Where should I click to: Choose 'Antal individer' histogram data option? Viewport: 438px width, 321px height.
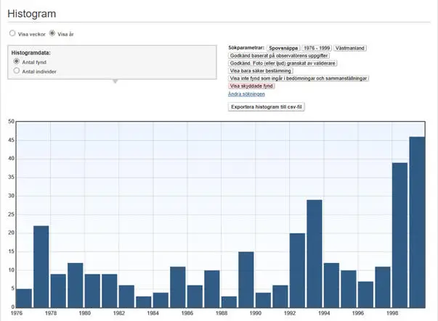[x=17, y=72]
